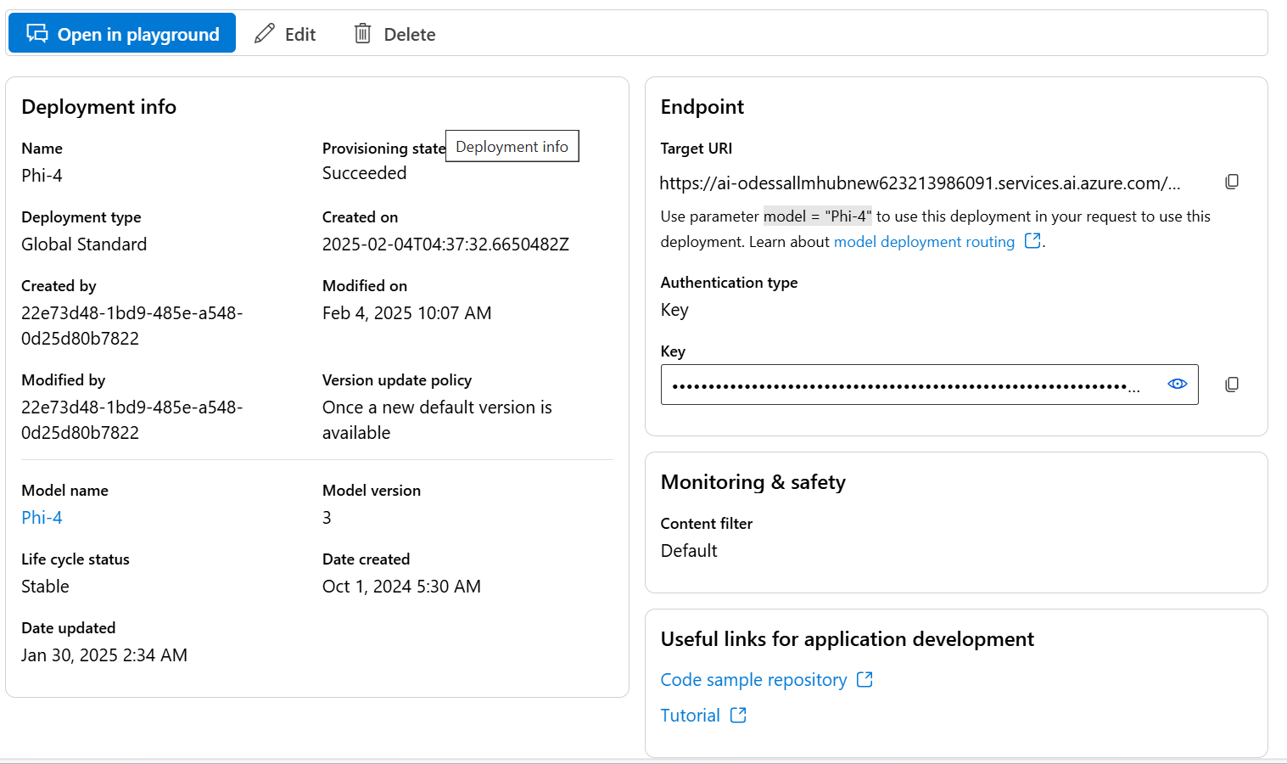The image size is (1287, 764).
Task: Click 'Feb 4, 2025 10:07 AM' modified date
Action: [x=406, y=313]
